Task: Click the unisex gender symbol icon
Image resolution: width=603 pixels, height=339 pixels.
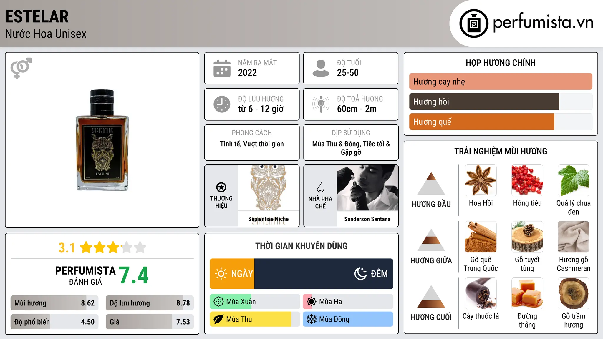Action: coord(21,68)
